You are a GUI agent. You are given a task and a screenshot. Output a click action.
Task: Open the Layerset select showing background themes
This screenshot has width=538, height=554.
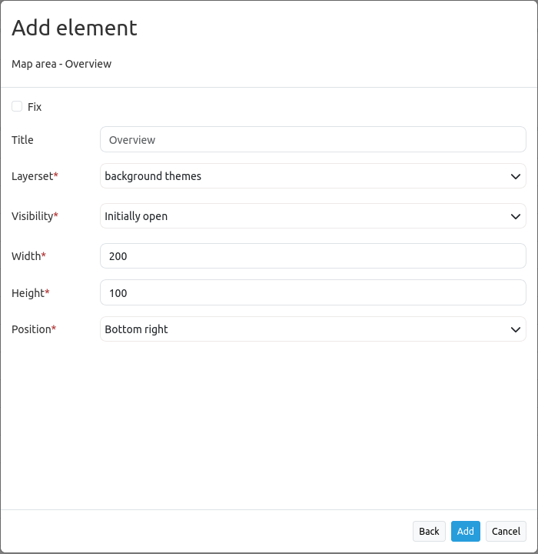(304, 176)
